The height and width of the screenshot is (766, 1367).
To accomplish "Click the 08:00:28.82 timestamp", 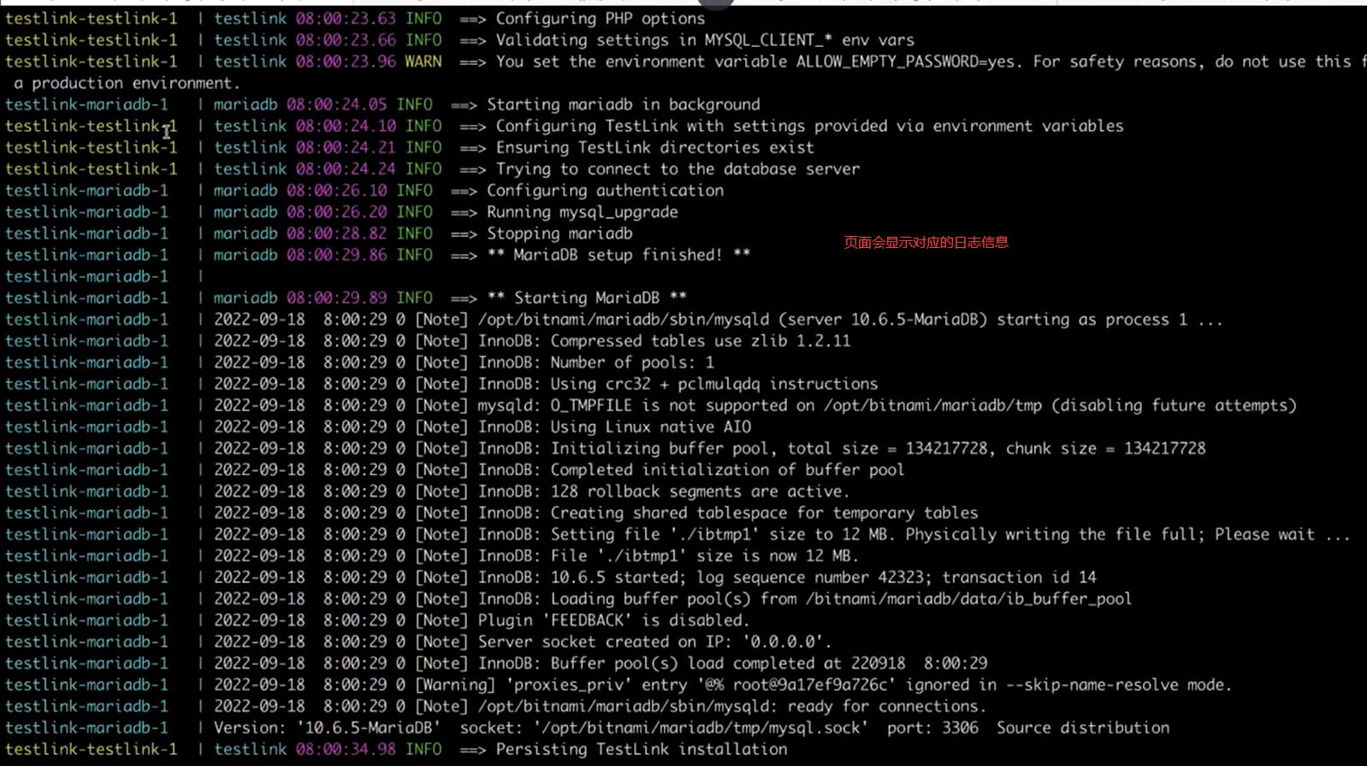I will tap(337, 233).
